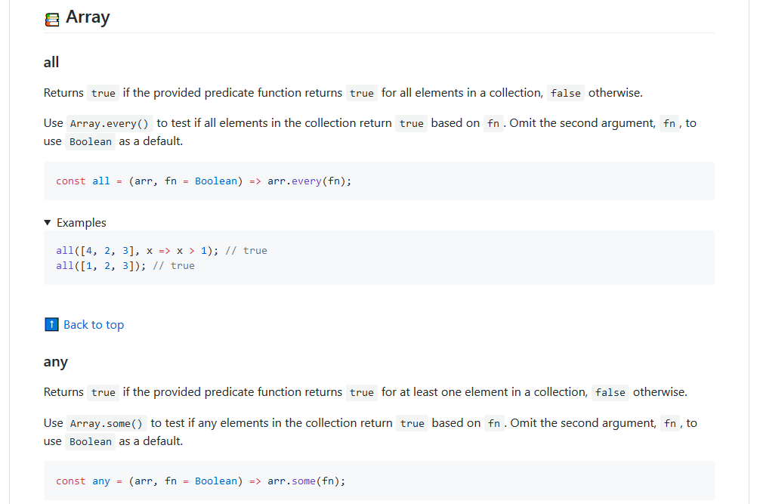Click the Examples summary label

click(x=82, y=223)
